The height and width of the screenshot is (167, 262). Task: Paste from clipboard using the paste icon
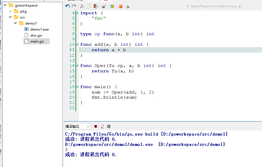click(x=96, y=6)
